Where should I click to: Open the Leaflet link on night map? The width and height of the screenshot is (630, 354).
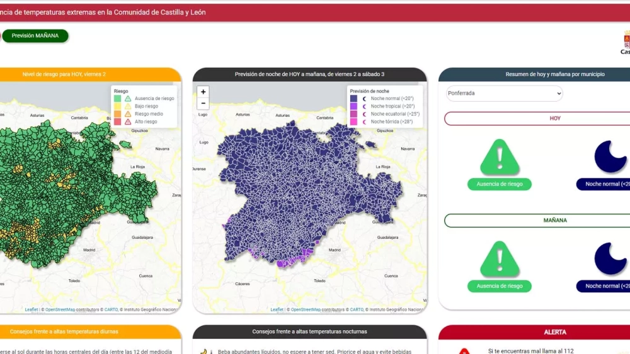click(277, 309)
